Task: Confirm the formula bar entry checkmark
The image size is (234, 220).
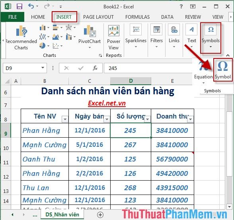Action: (81, 68)
